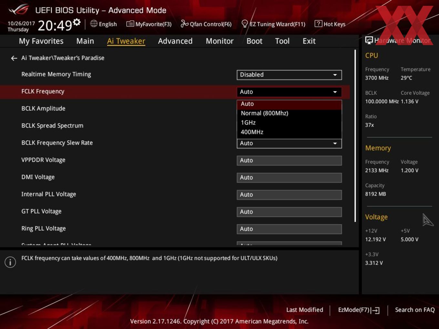
Task: Switch to the Advanced tab
Action: (175, 41)
